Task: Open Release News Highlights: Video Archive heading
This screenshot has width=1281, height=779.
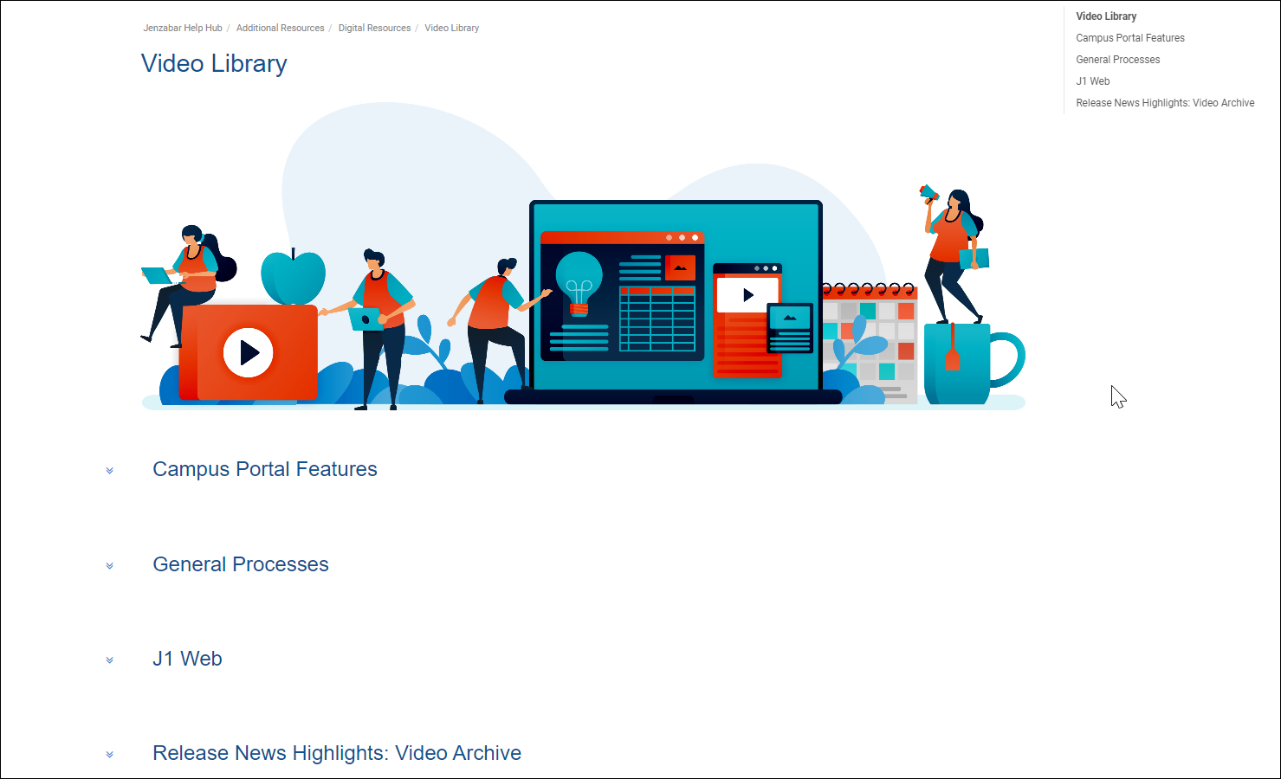Action: (337, 753)
